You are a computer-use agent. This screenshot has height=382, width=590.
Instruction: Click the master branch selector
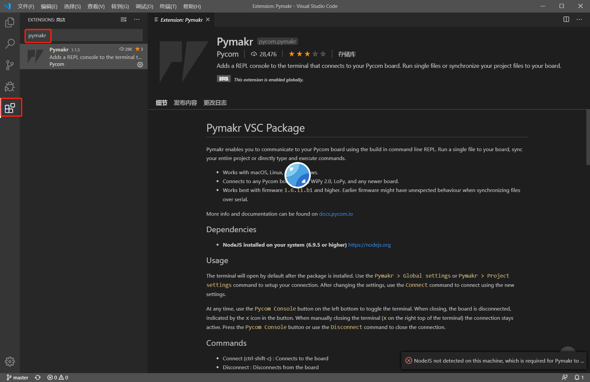(x=18, y=377)
